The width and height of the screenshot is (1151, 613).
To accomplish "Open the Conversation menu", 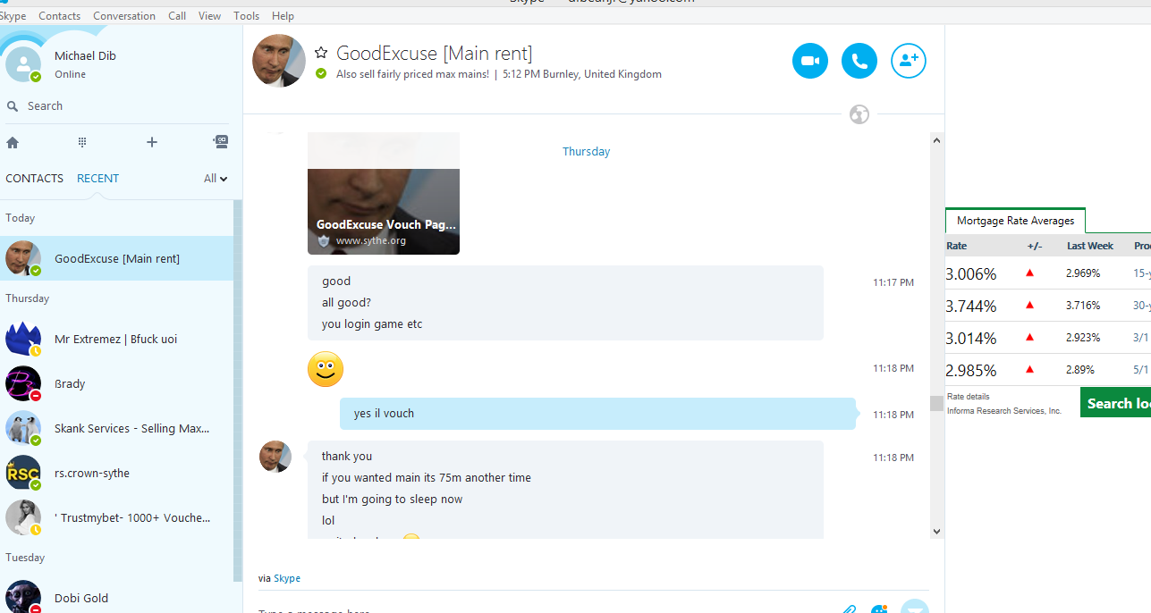I will pos(124,16).
